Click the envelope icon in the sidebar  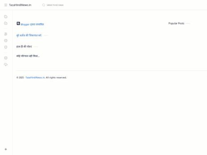(6, 40)
